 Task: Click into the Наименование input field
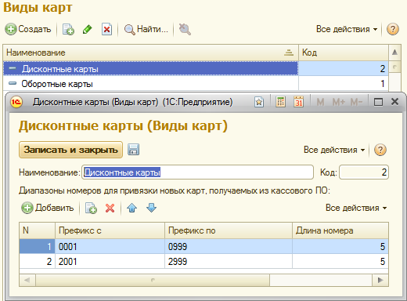[x=197, y=172]
